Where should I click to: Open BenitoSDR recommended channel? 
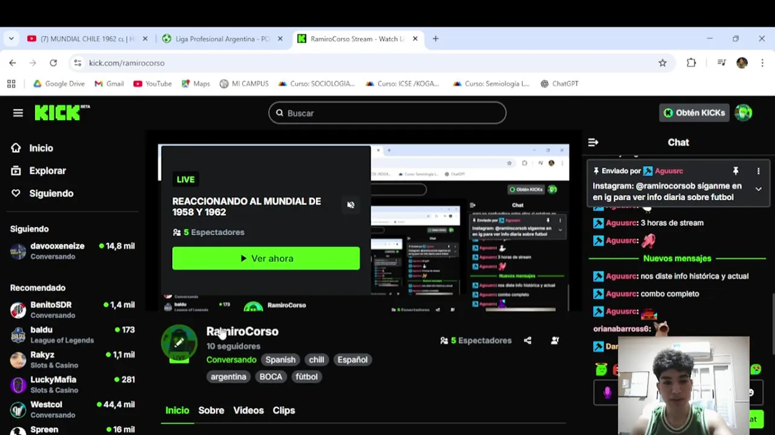point(72,310)
